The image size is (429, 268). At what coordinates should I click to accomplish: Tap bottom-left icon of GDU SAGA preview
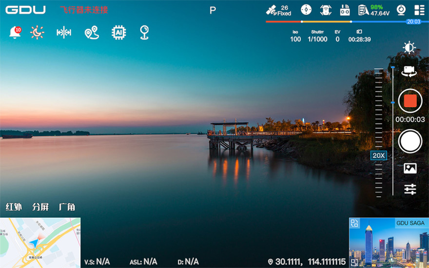[354, 263]
